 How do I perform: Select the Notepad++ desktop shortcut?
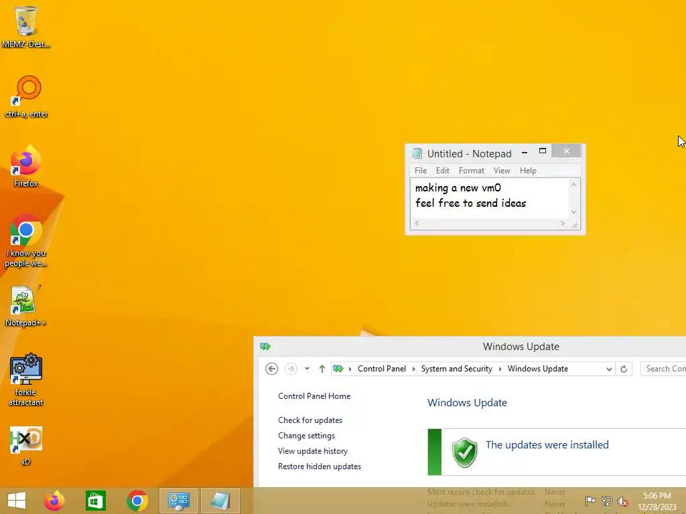(x=25, y=306)
